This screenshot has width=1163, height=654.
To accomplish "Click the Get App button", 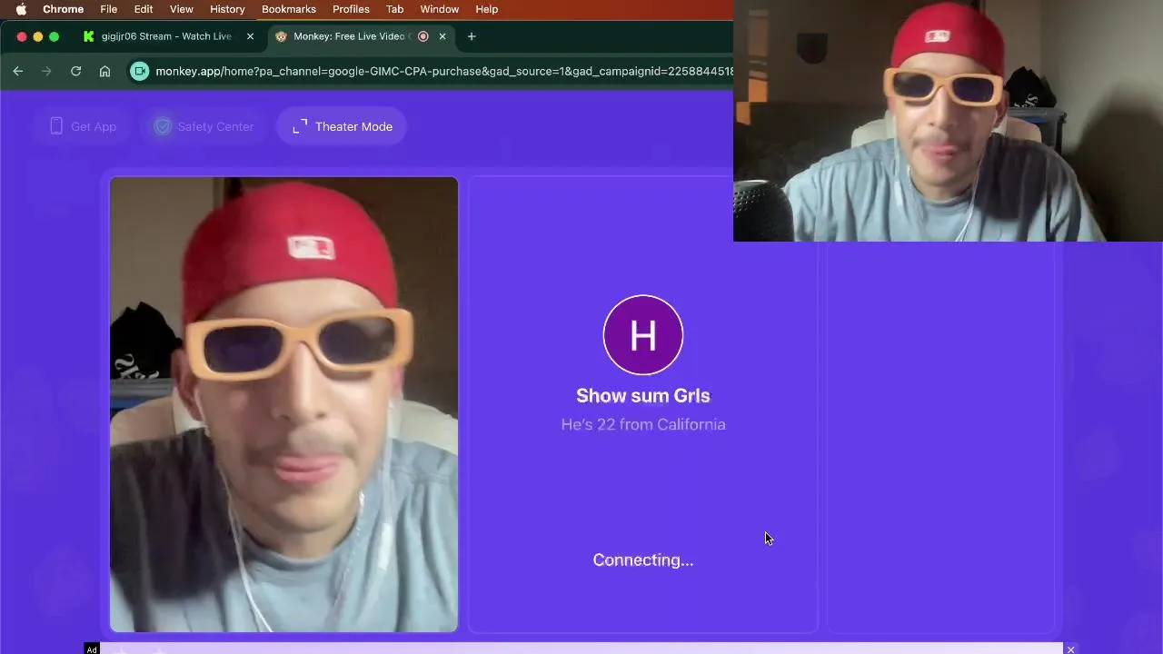I will coord(83,126).
